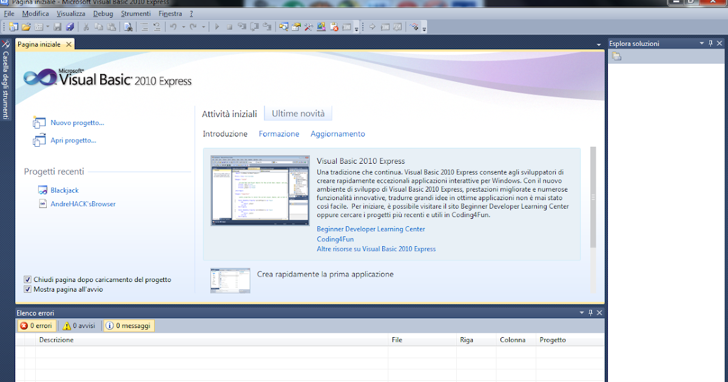Click the Cut scissors icon
The height and width of the screenshot is (382, 728).
pos(86,27)
